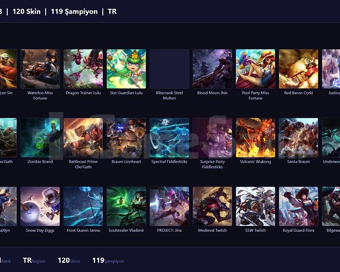This screenshot has height=272, width=340.
Task: Open the Frost Queen Janna skin thumbnail
Action: pyautogui.click(x=84, y=207)
